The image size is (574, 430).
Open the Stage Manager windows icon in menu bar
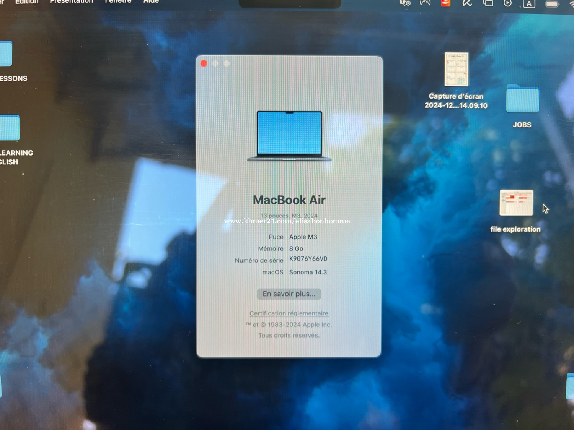tap(488, 3)
